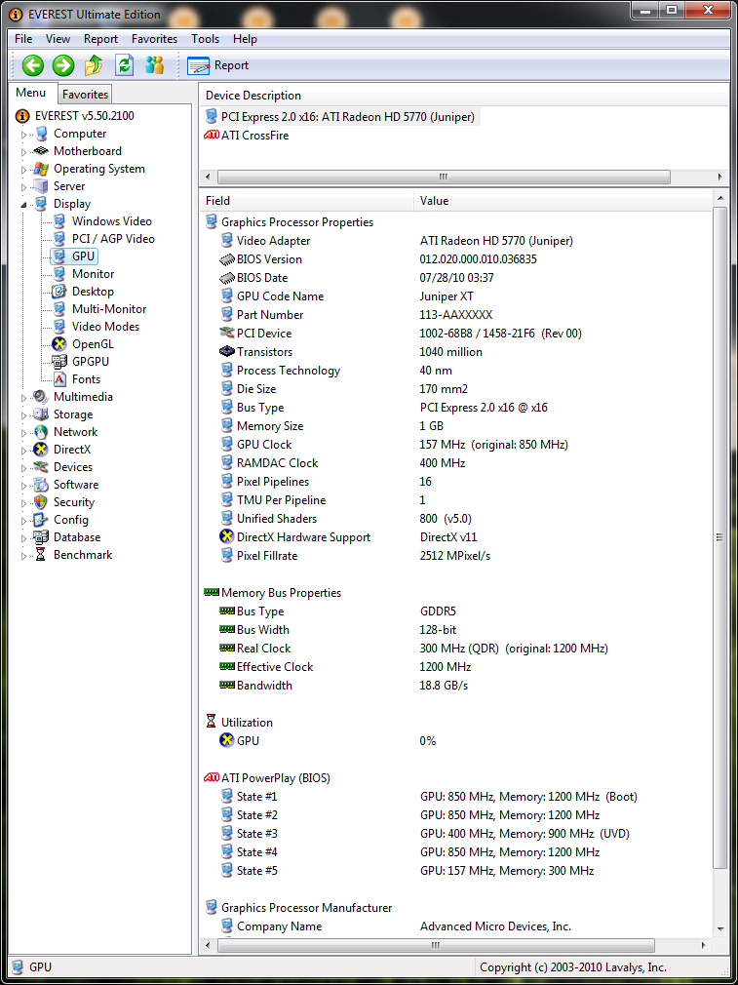Click the DirectX tree icon

pyautogui.click(x=41, y=450)
